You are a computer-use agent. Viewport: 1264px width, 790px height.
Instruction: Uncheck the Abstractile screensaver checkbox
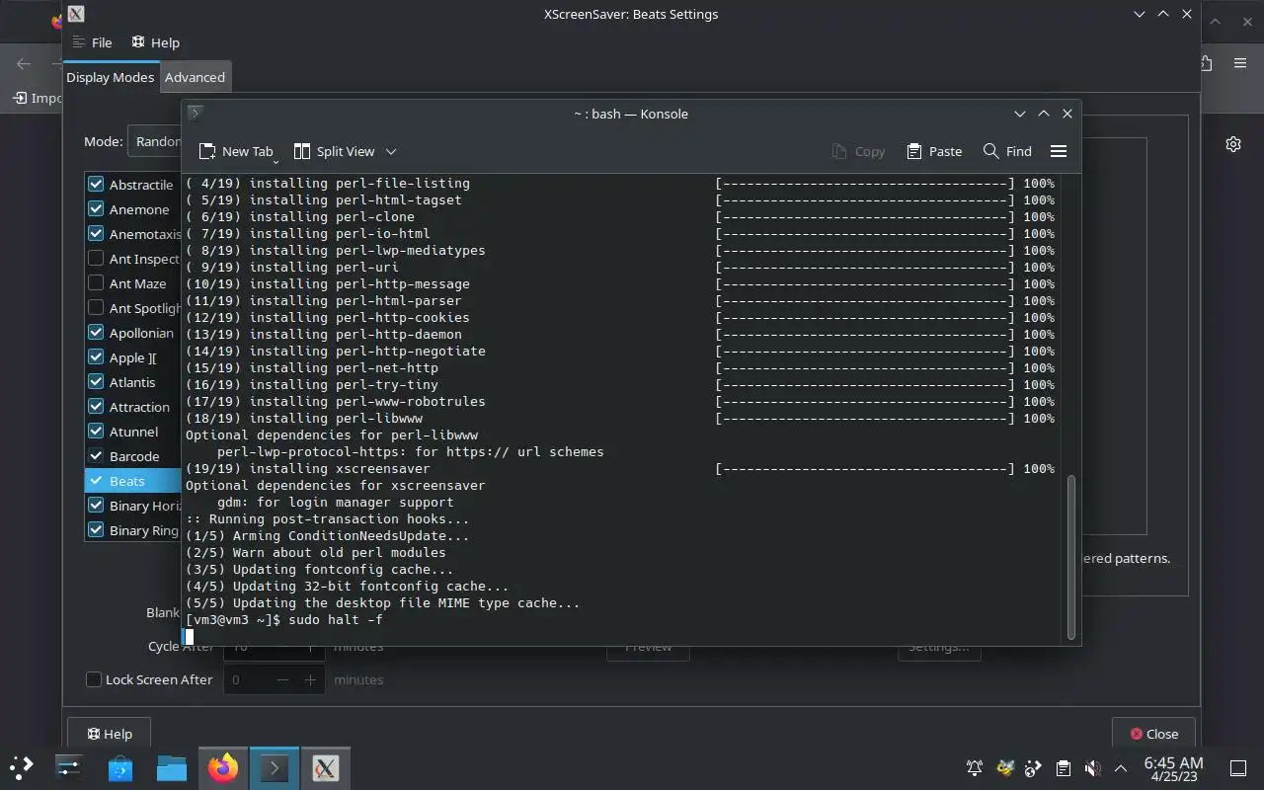pyautogui.click(x=96, y=184)
